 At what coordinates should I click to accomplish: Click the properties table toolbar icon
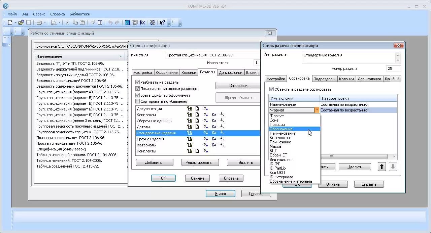tap(100, 22)
